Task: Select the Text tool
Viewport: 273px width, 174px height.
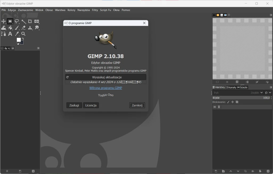Action: [10, 34]
